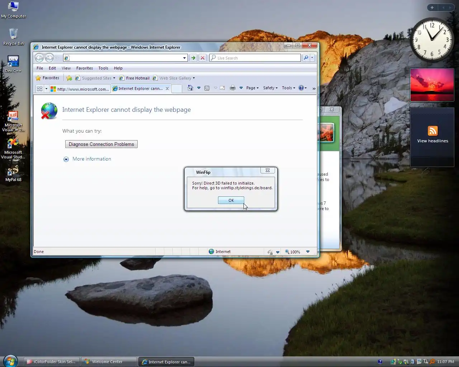Switch to Welcome Center taskbar item
The height and width of the screenshot is (367, 459).
point(109,362)
